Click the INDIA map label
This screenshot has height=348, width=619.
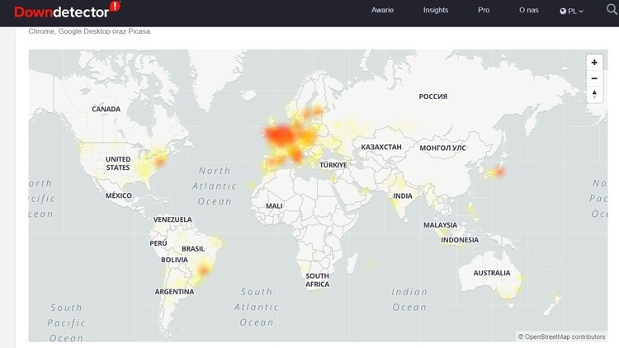point(403,196)
